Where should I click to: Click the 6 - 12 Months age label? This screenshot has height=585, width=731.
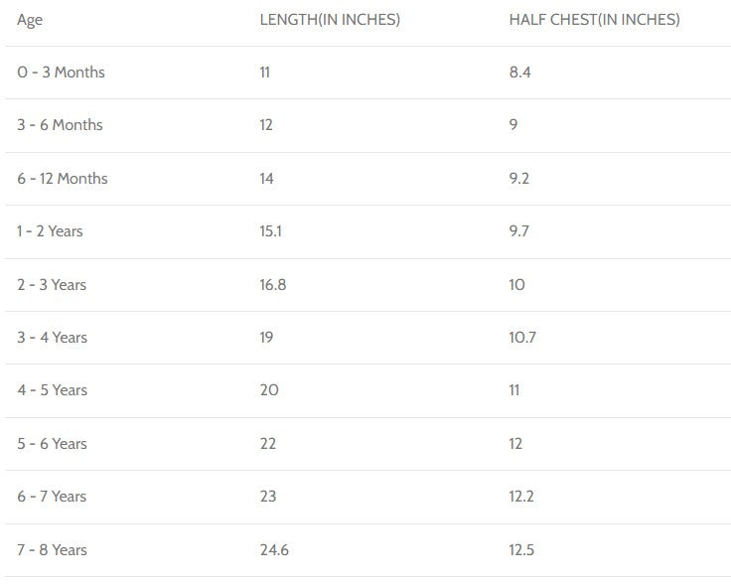point(63,179)
